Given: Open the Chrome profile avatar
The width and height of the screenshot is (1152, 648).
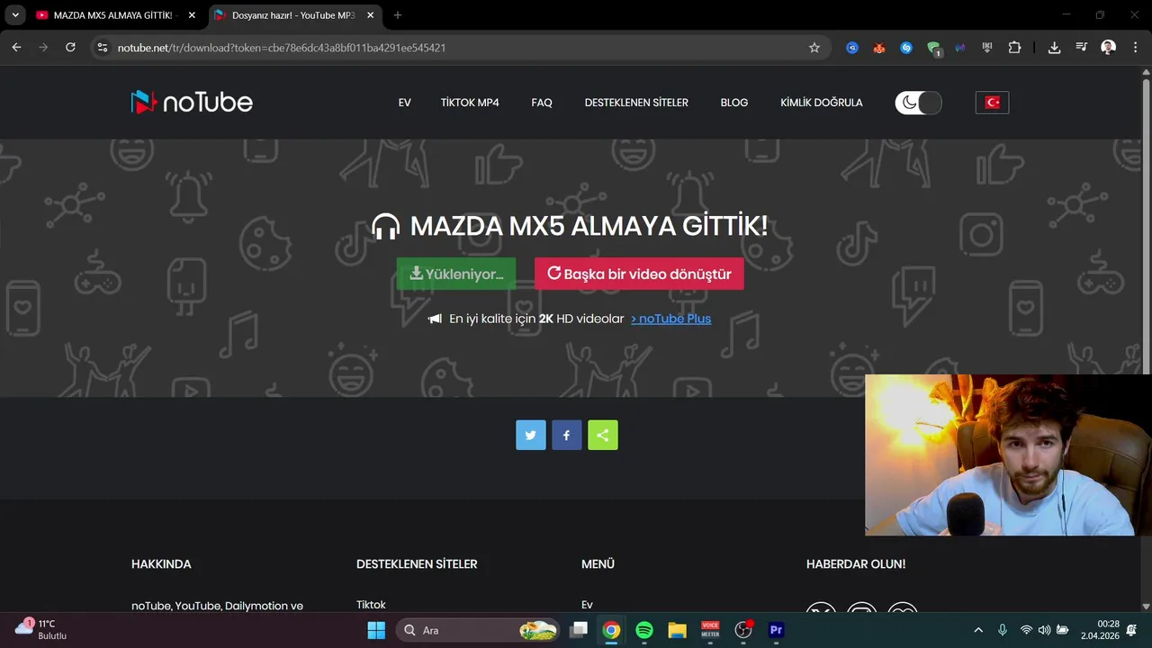Looking at the screenshot, I should tap(1109, 48).
